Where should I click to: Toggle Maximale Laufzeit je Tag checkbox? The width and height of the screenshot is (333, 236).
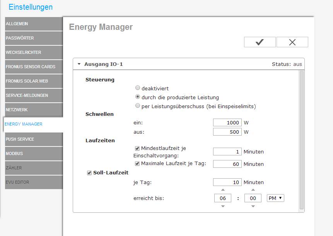pyautogui.click(x=137, y=164)
